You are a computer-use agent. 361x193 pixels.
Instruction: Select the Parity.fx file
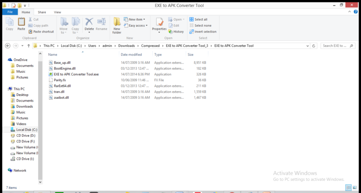60,80
